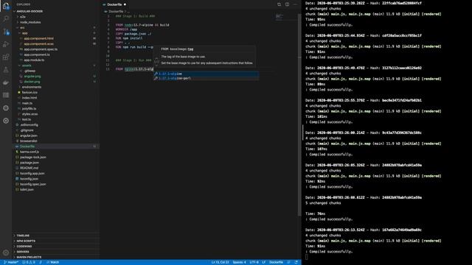Open the editor More Actions ellipsis
Screen dimensions: 472x265
click(x=295, y=4)
